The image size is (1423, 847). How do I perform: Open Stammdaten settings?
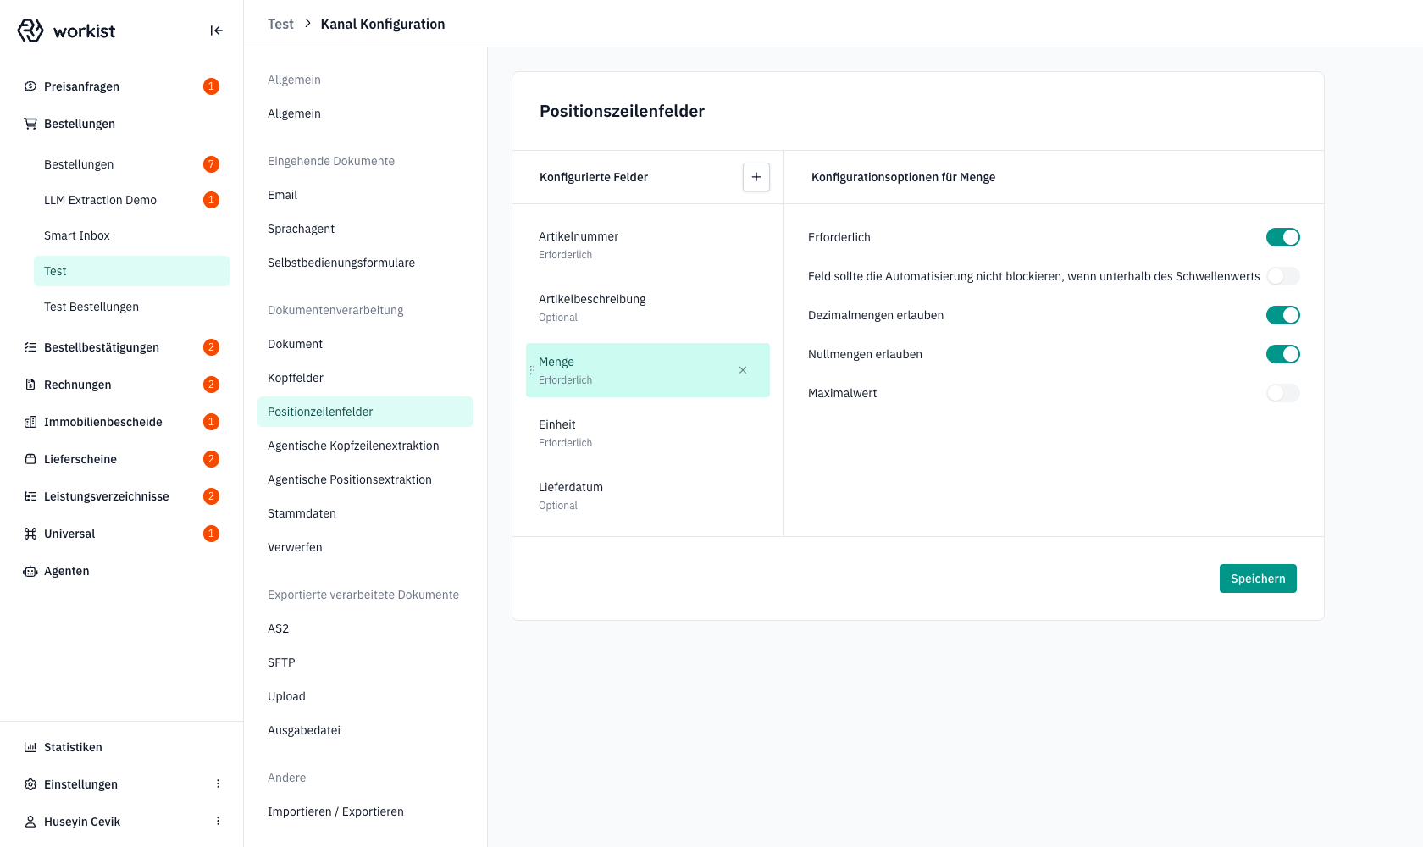[x=365, y=513]
